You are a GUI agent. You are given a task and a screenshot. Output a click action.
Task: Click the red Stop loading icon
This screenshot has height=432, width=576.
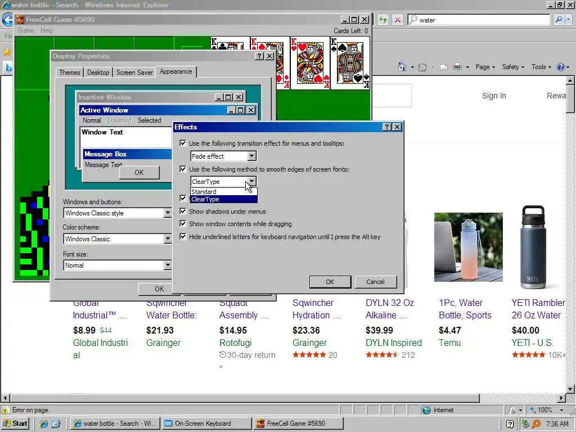(x=398, y=20)
